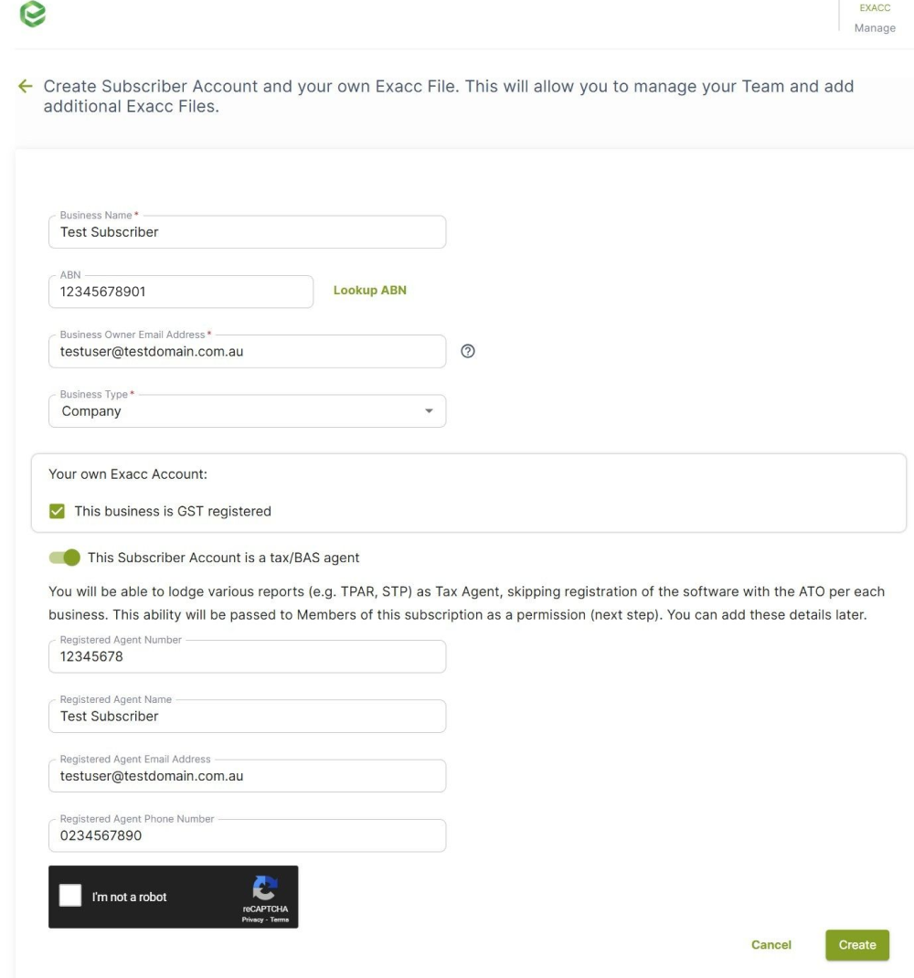This screenshot has height=978, width=914.
Task: Open the reCAPTCHA Privacy link
Action: (x=252, y=920)
